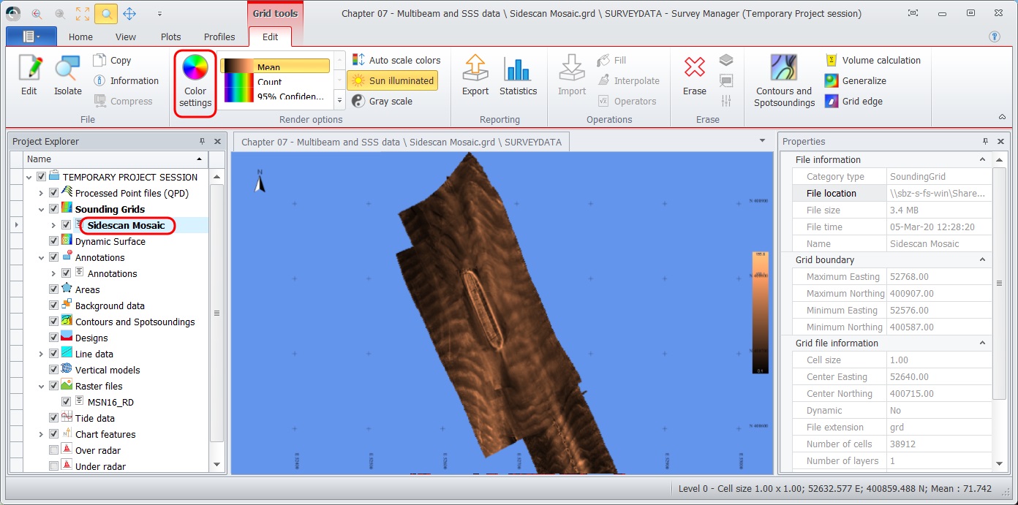Uncheck the Dynamic Surface checkbox
Screen dimensions: 1018x505
coord(53,241)
